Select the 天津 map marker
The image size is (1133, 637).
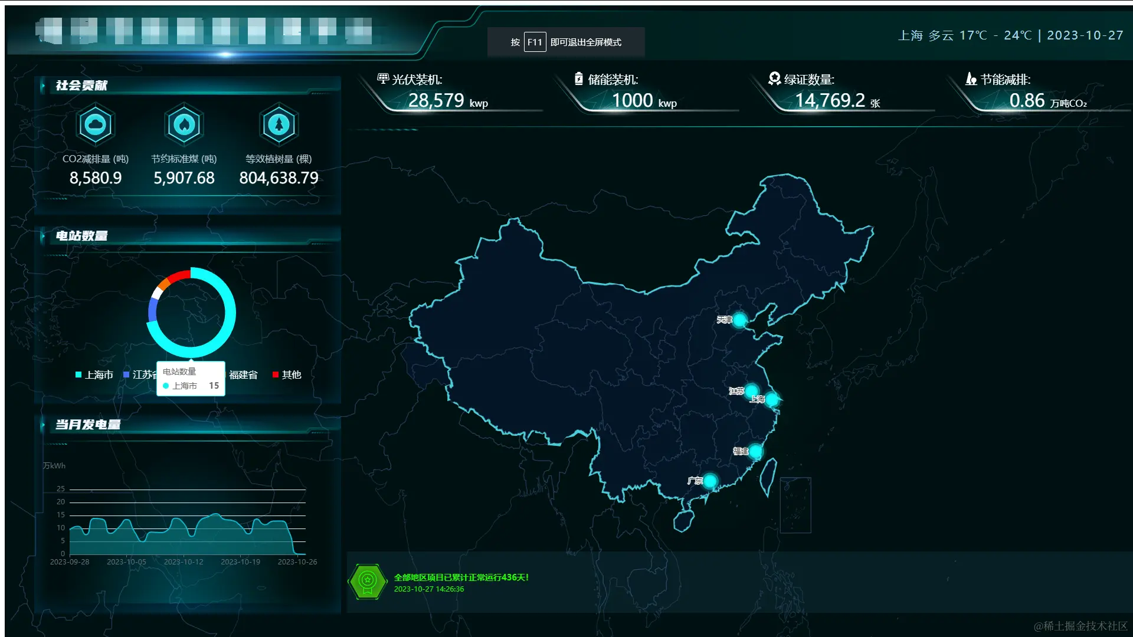click(x=739, y=320)
